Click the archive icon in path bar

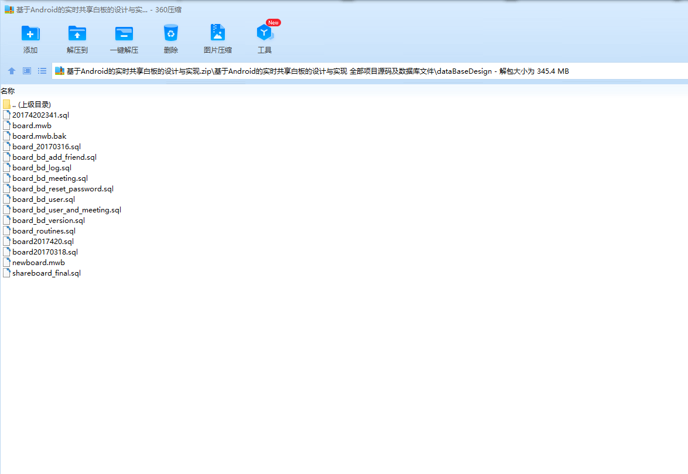click(x=60, y=71)
